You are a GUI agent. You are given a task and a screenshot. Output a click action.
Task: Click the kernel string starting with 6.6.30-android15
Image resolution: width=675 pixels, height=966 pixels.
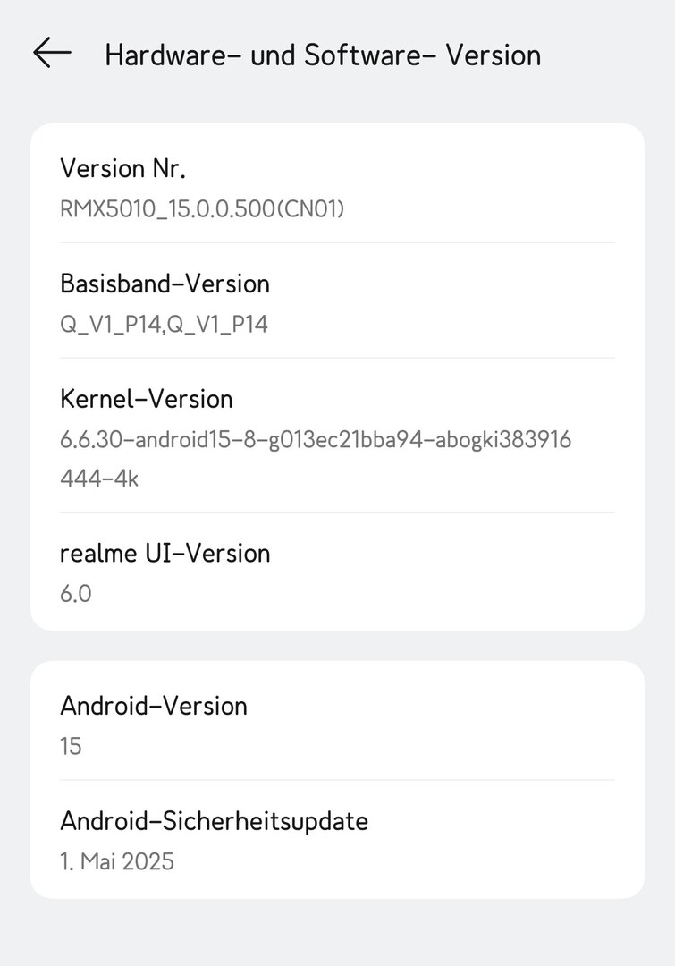tap(315, 439)
